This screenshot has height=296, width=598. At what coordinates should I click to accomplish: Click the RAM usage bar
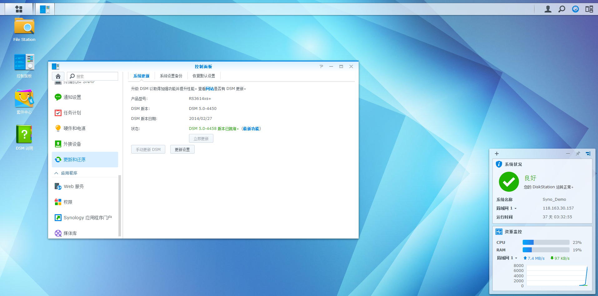pyautogui.click(x=546, y=250)
